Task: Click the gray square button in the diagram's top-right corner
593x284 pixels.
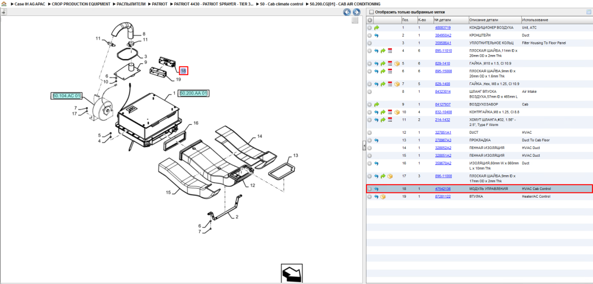Action: coord(355,20)
